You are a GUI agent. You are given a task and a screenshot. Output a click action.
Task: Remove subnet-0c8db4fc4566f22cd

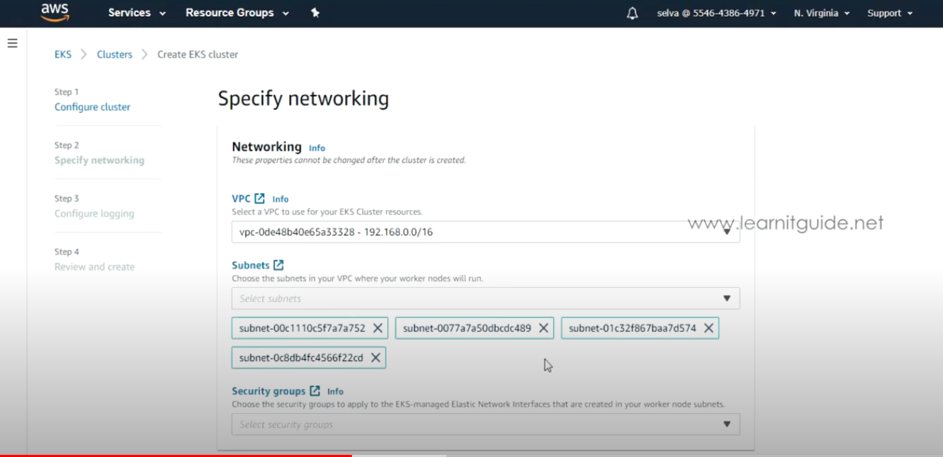click(375, 358)
